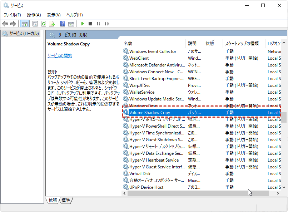
Task: Start the service with green play icon
Action: coord(83,24)
